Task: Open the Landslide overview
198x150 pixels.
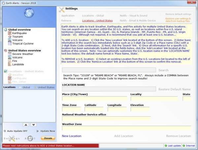Action: coord(18,64)
